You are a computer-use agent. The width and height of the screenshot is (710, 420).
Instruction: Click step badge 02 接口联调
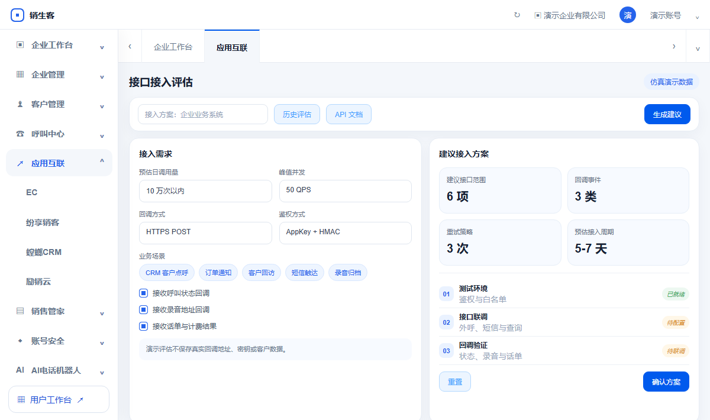tap(446, 322)
